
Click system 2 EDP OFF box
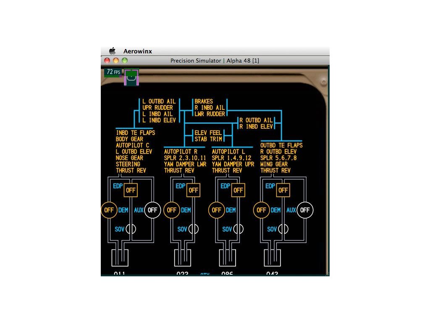[193, 190]
